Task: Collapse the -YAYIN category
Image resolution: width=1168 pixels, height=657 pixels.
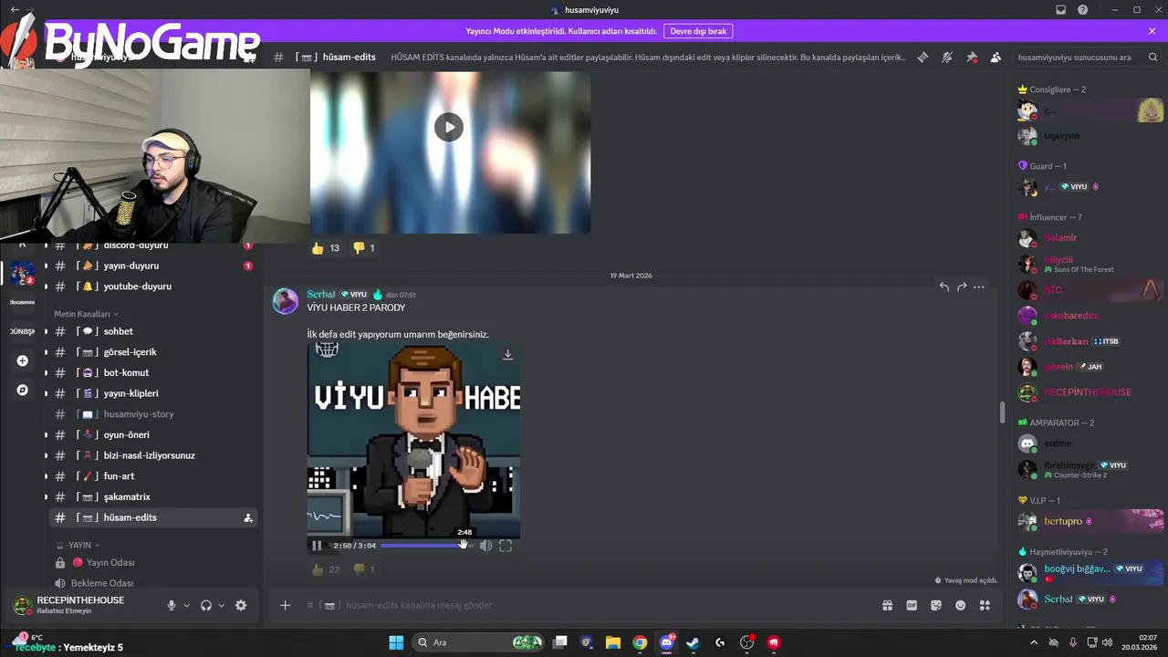Action: pos(78,545)
